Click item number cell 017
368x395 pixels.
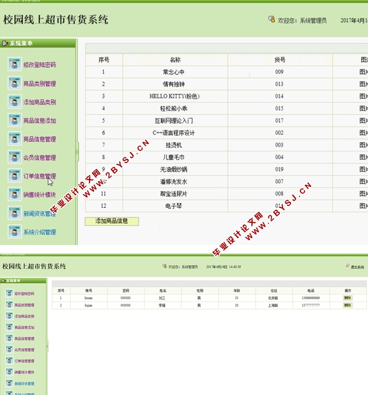pos(279,121)
